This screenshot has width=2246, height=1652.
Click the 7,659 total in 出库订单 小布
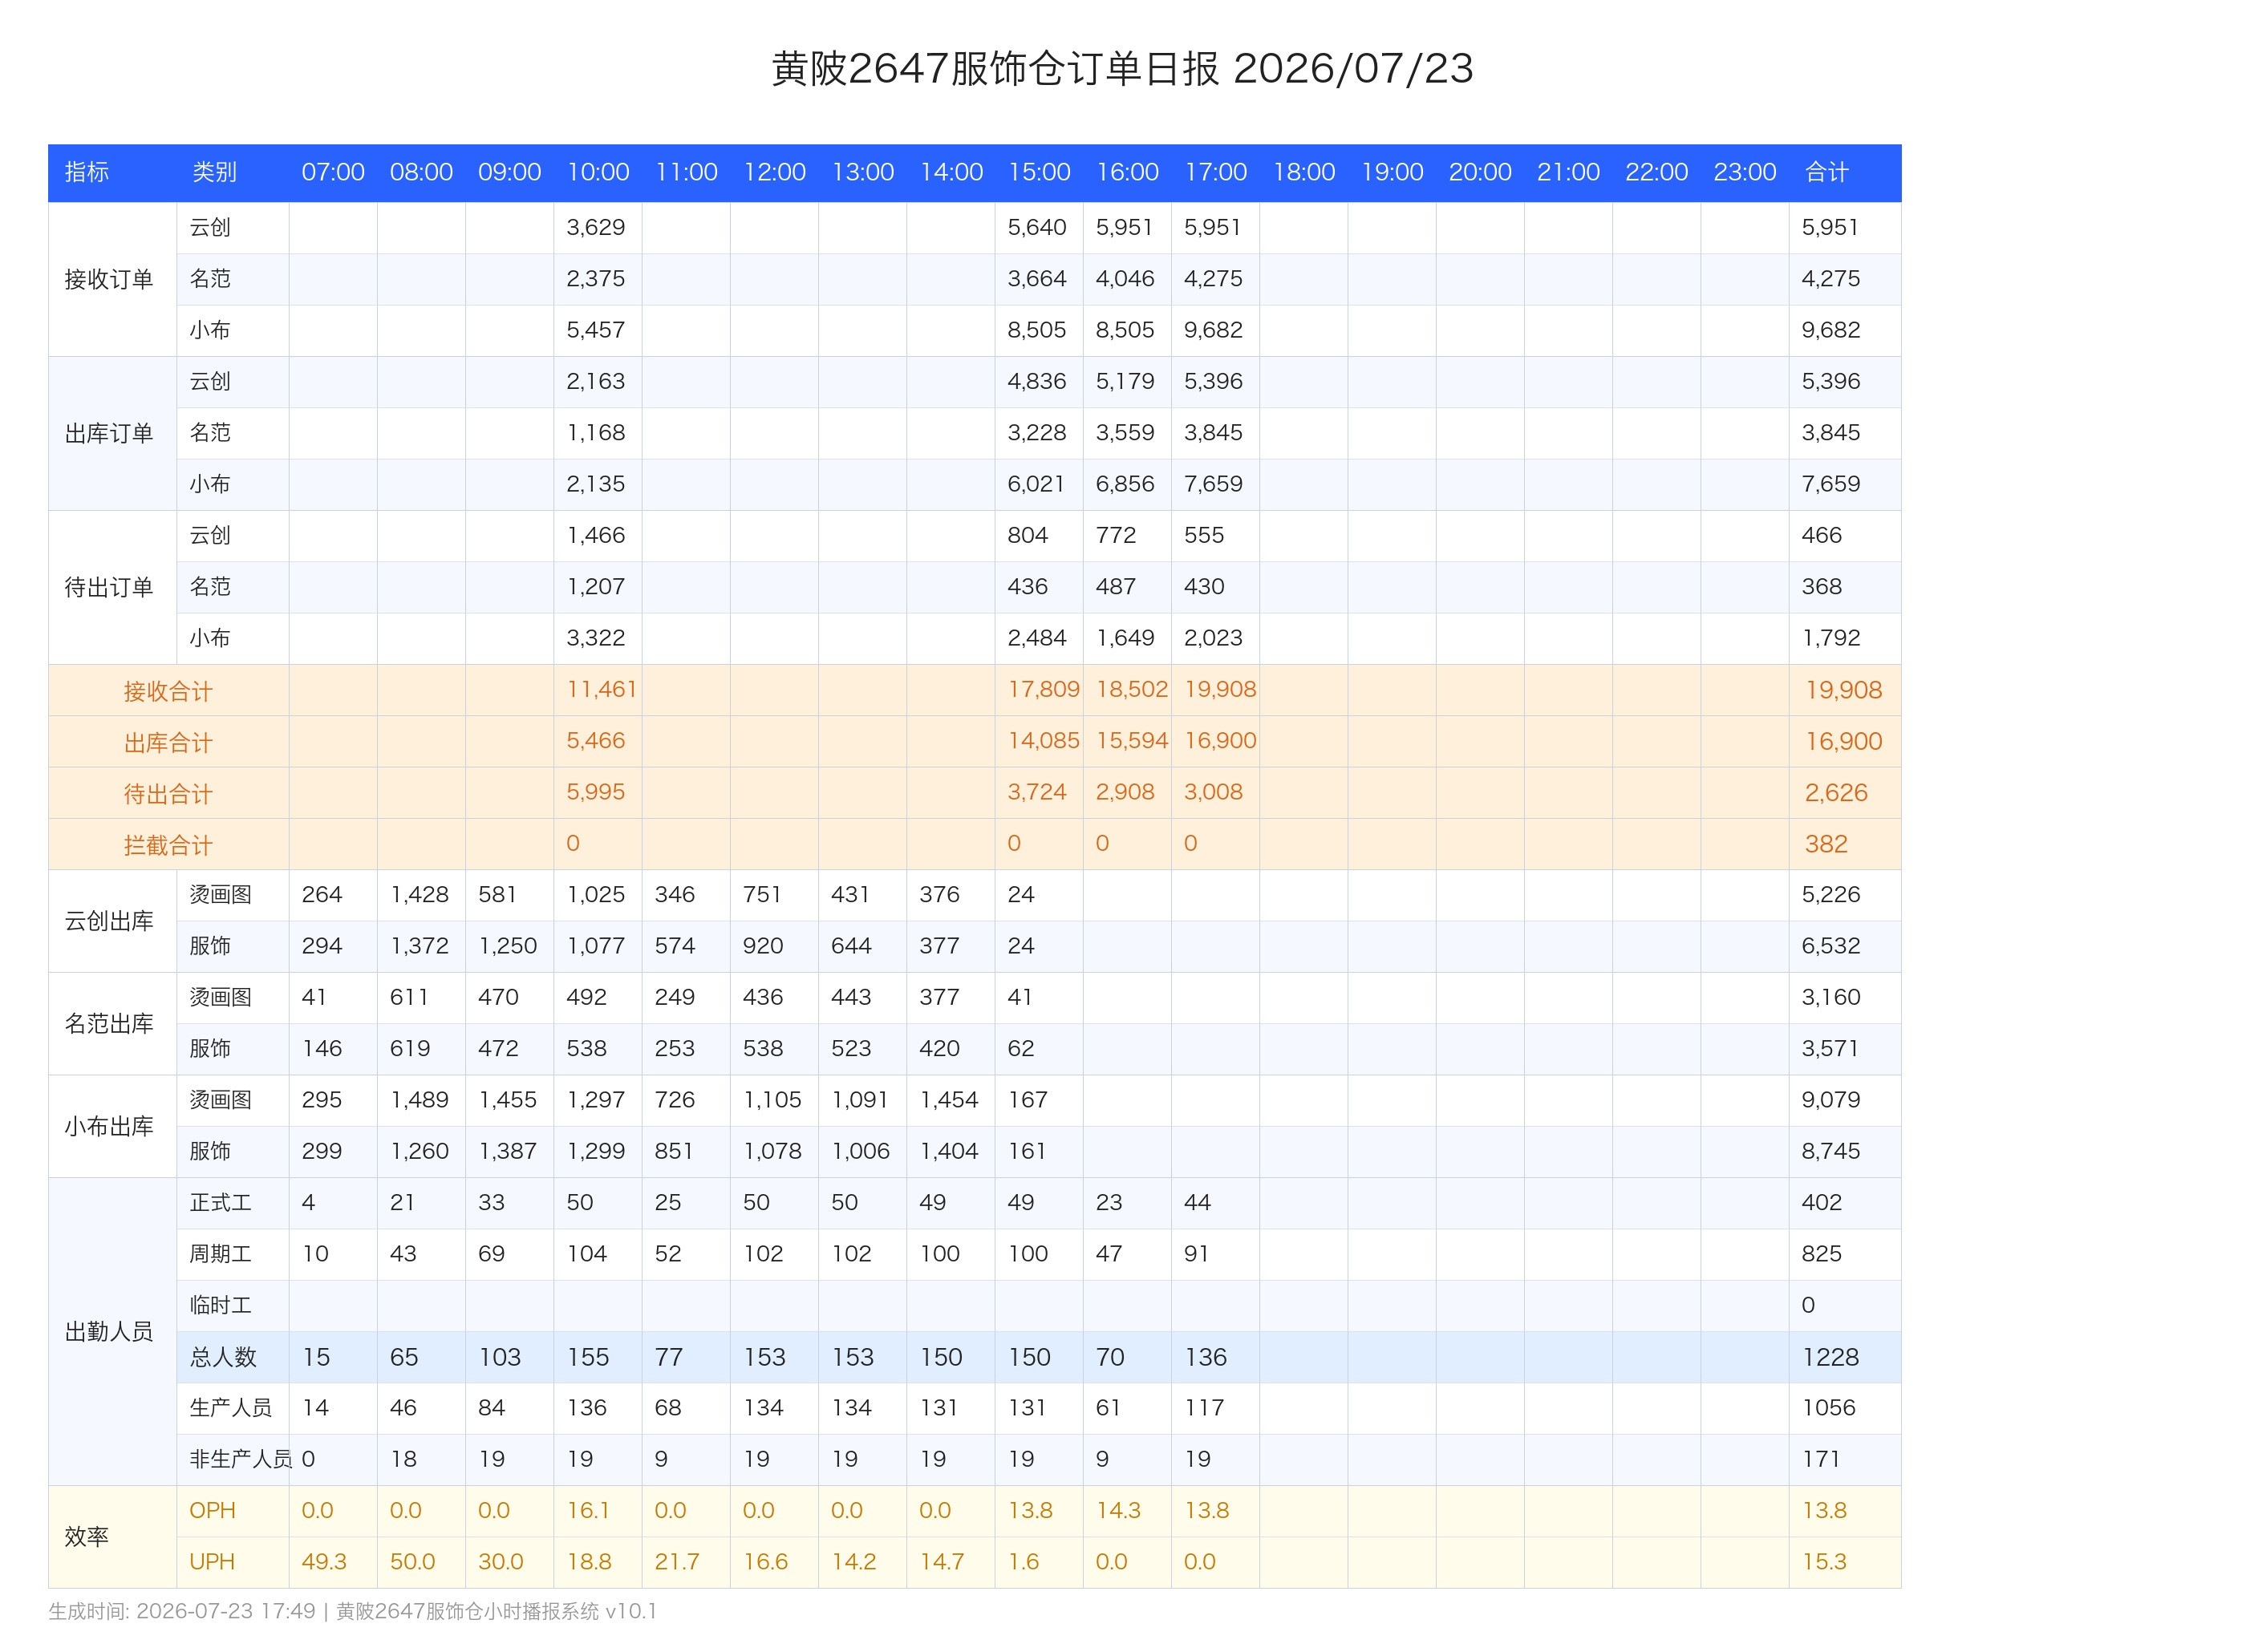click(x=1831, y=484)
